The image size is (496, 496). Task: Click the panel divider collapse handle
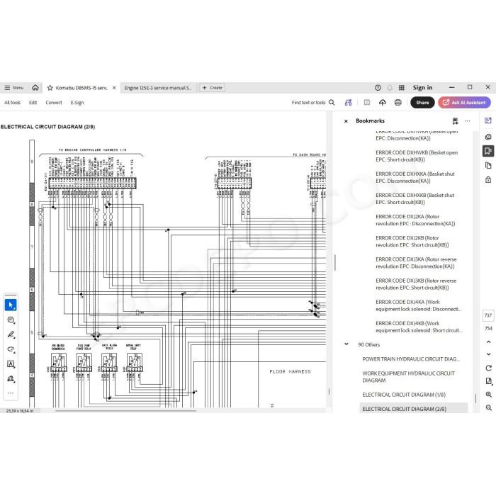pyautogui.click(x=335, y=262)
